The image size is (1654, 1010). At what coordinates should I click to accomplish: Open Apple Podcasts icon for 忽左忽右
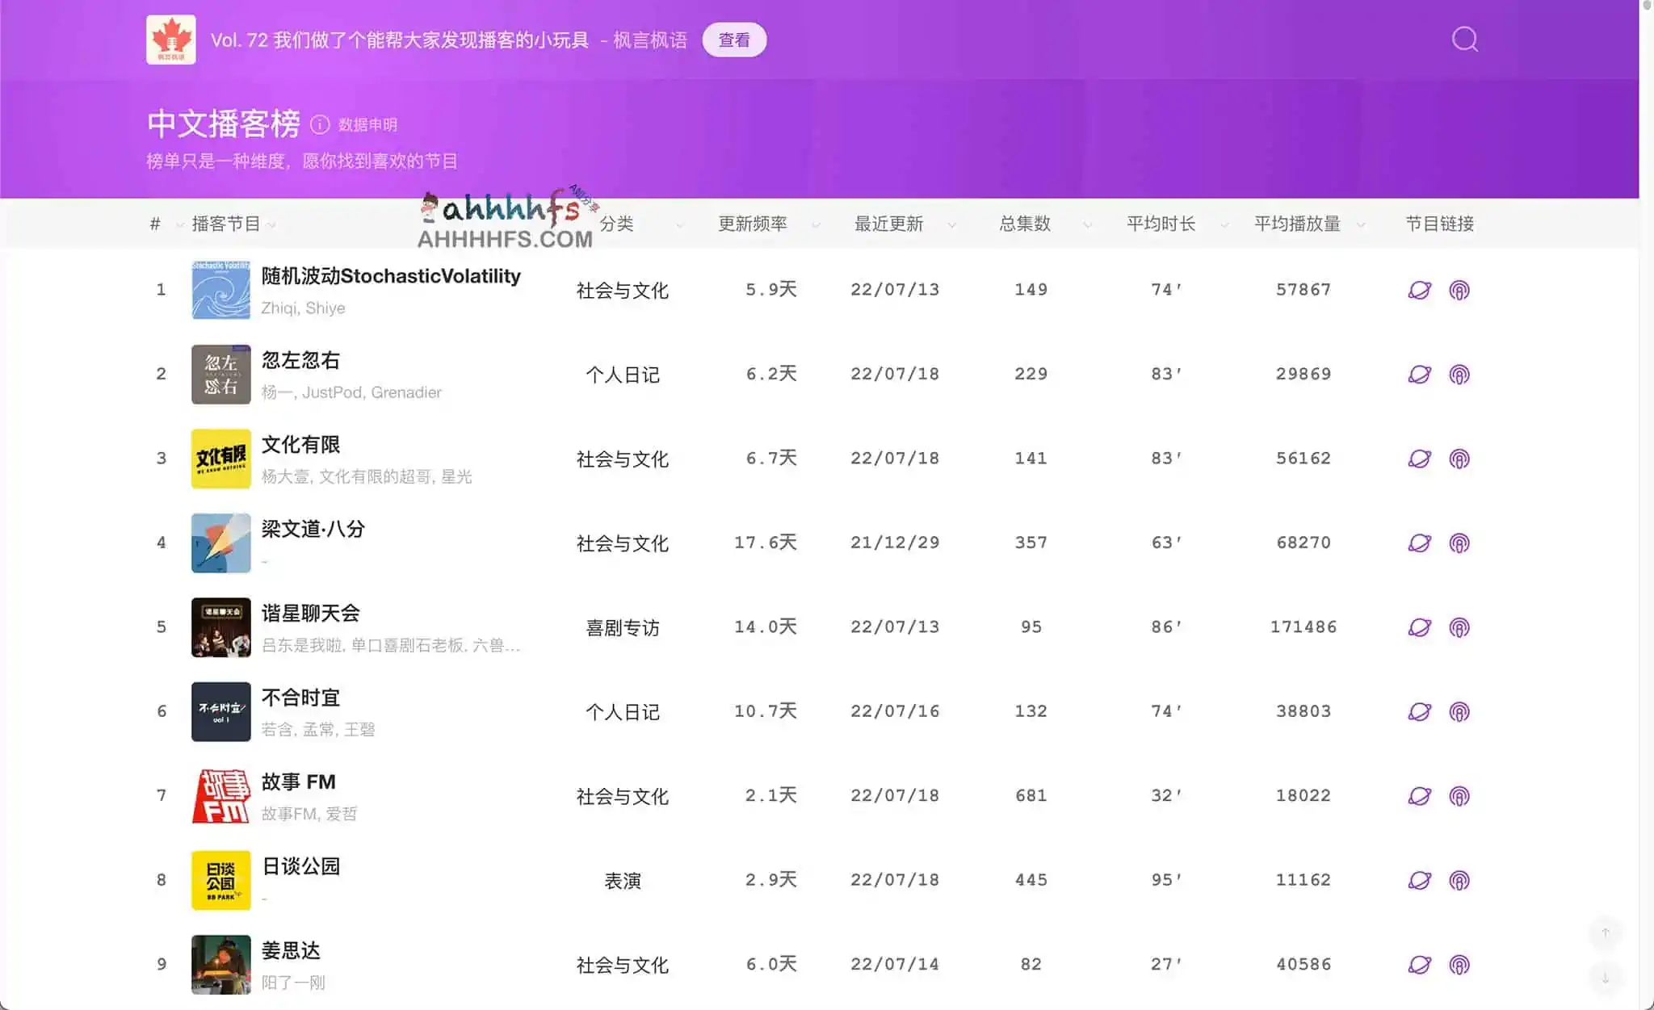pos(1461,374)
